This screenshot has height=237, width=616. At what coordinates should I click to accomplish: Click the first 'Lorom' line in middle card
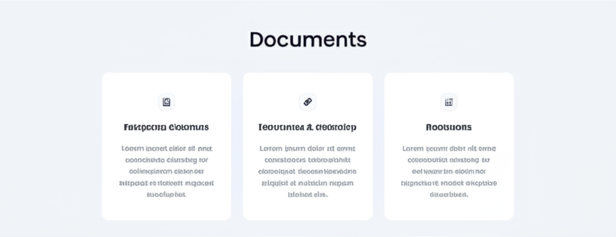tap(307, 149)
